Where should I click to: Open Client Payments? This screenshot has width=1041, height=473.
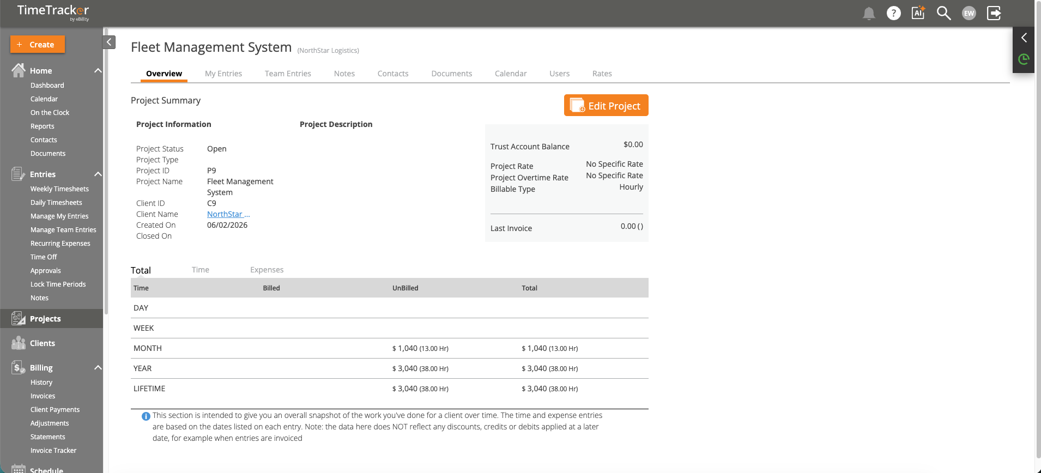tap(55, 410)
